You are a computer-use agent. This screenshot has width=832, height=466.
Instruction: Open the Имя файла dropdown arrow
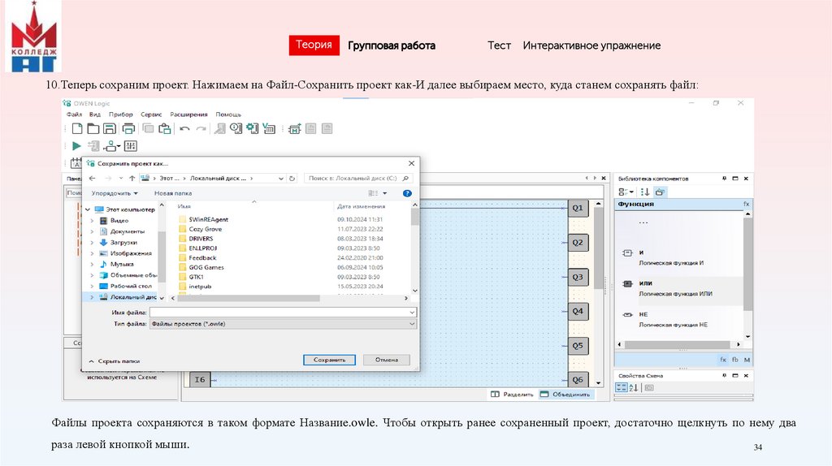click(412, 313)
